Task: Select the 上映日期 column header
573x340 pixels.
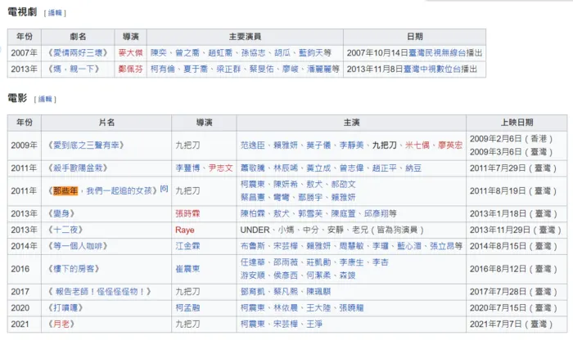Action: pos(517,123)
